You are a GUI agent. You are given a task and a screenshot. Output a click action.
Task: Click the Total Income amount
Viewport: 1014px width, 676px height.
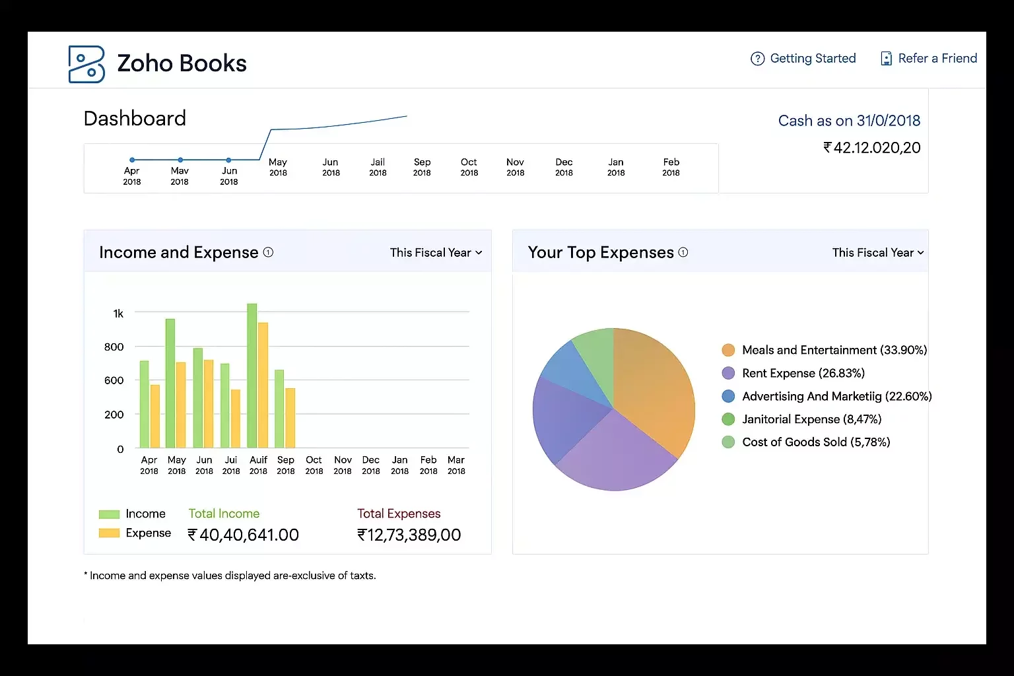pyautogui.click(x=244, y=535)
